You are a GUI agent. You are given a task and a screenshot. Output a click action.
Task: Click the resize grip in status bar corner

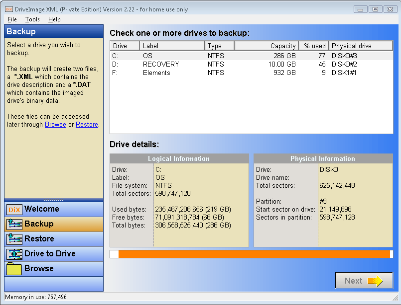pyautogui.click(x=396, y=297)
